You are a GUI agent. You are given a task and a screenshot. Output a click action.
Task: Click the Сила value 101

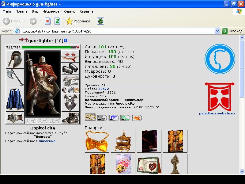click(x=103, y=47)
